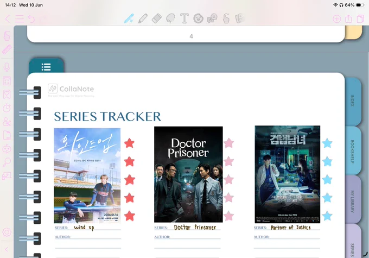Open the pages overview icon
The width and height of the screenshot is (369, 258).
[x=360, y=19]
